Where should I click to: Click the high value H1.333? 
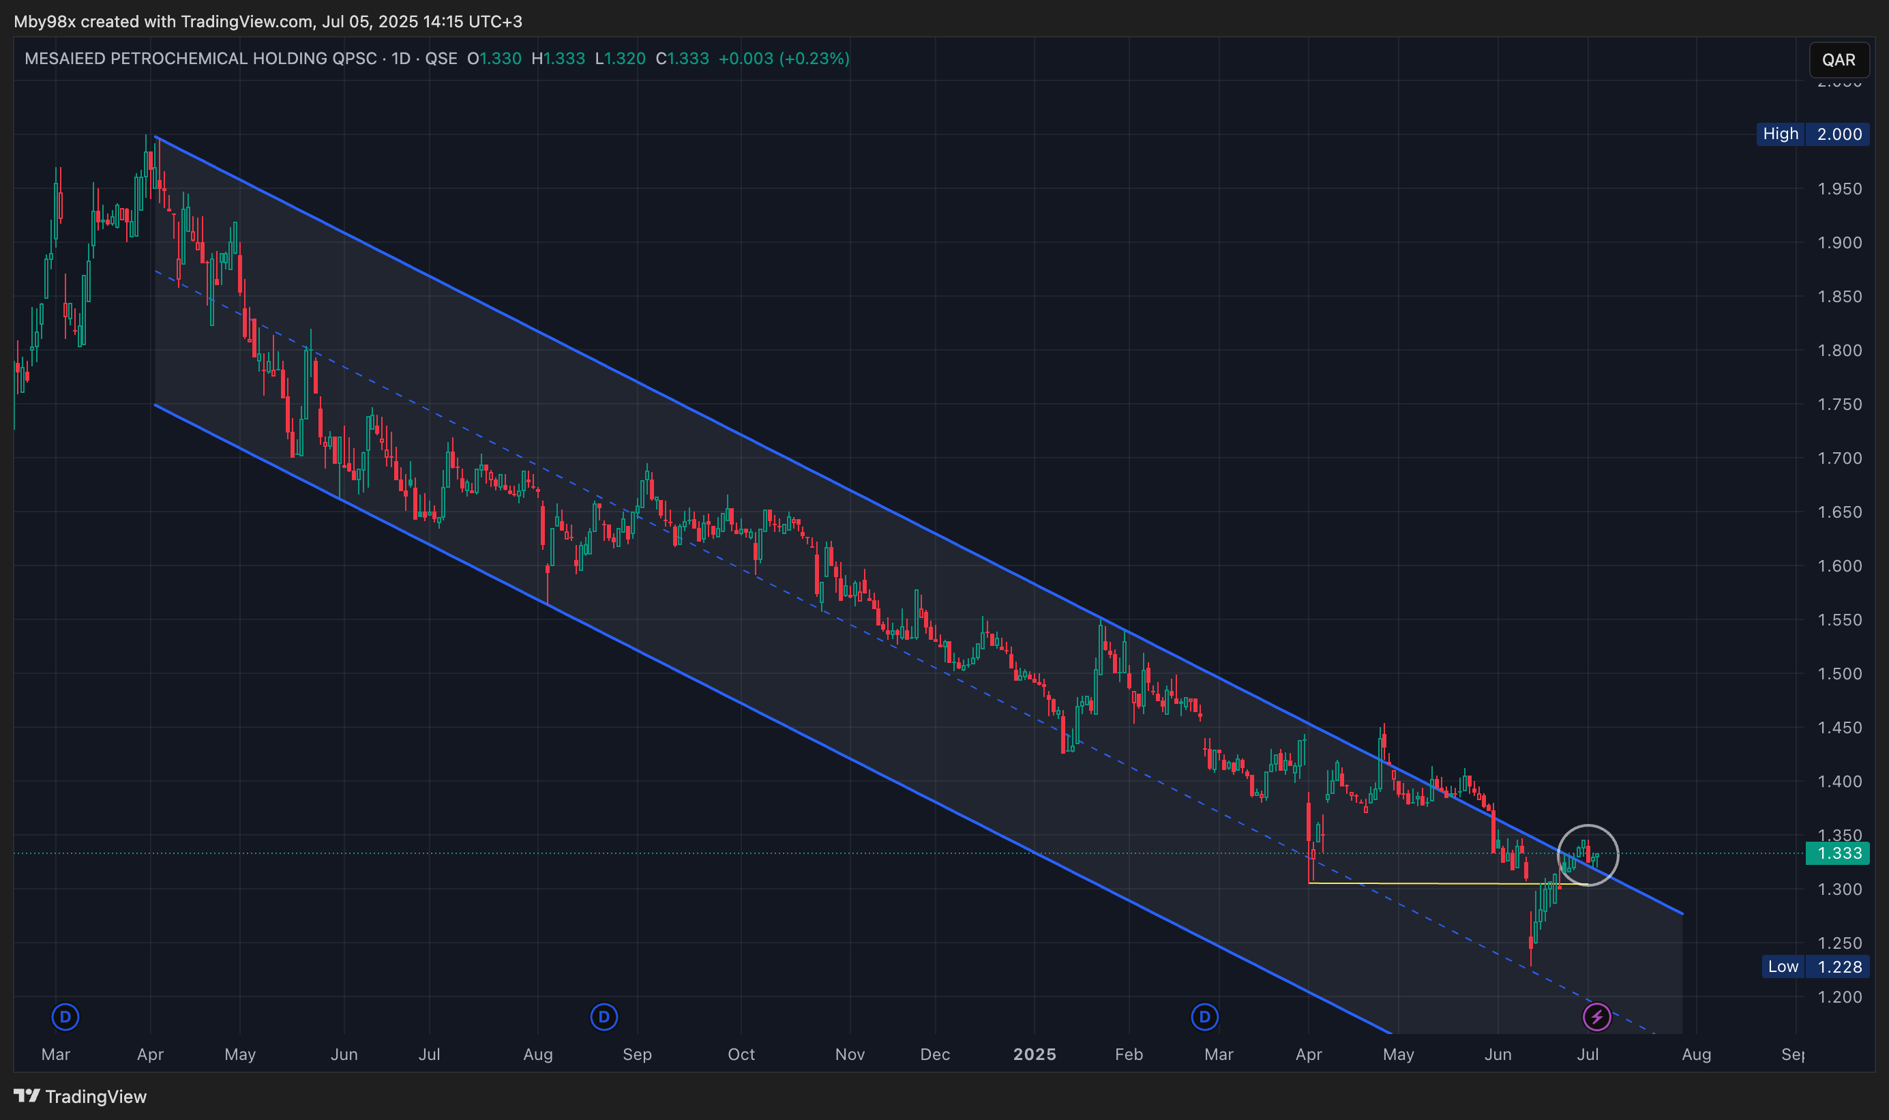click(x=559, y=58)
